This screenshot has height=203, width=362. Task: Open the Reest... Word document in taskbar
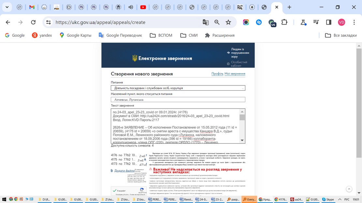tap(186, 199)
